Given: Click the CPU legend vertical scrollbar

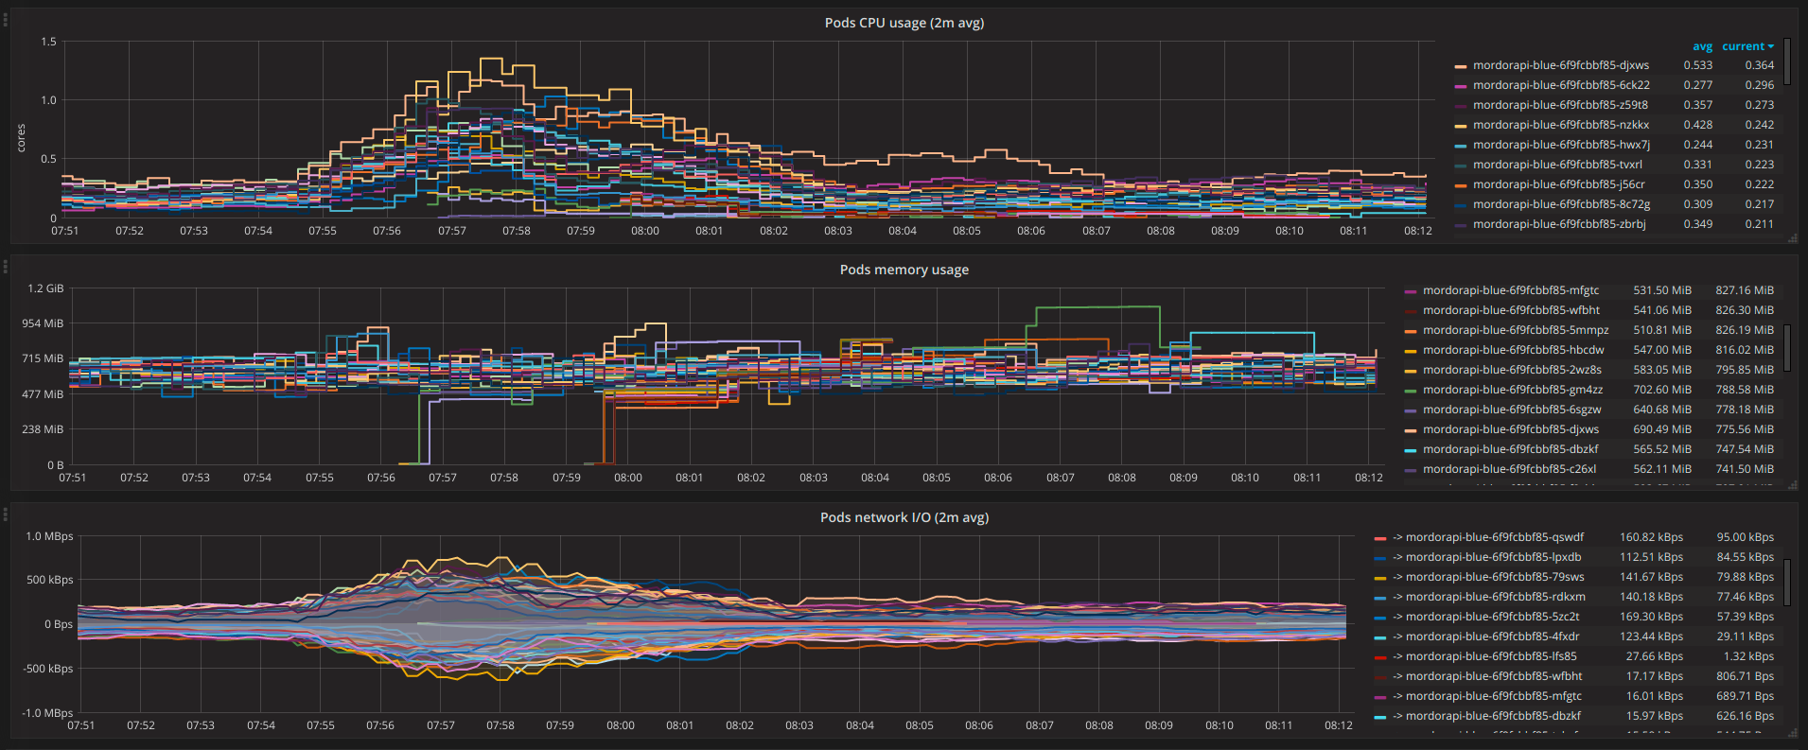Looking at the screenshot, I should pyautogui.click(x=1786, y=61).
